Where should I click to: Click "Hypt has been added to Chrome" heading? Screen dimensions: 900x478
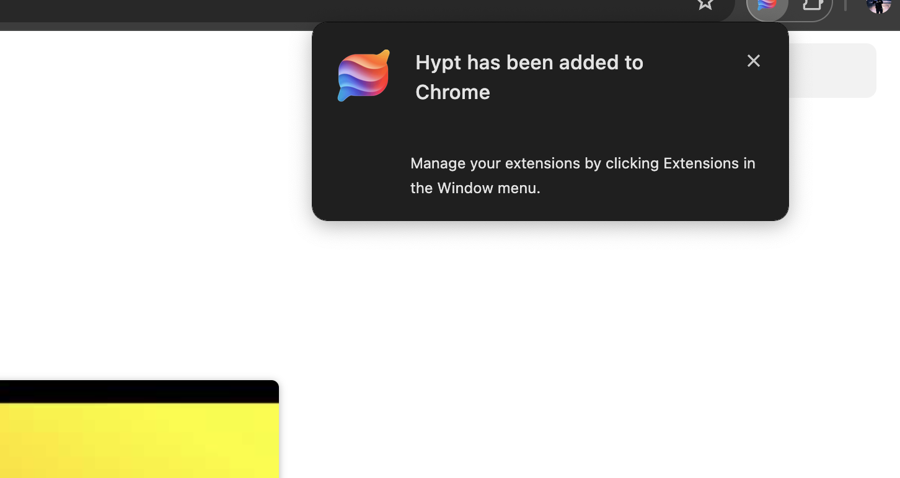529,77
